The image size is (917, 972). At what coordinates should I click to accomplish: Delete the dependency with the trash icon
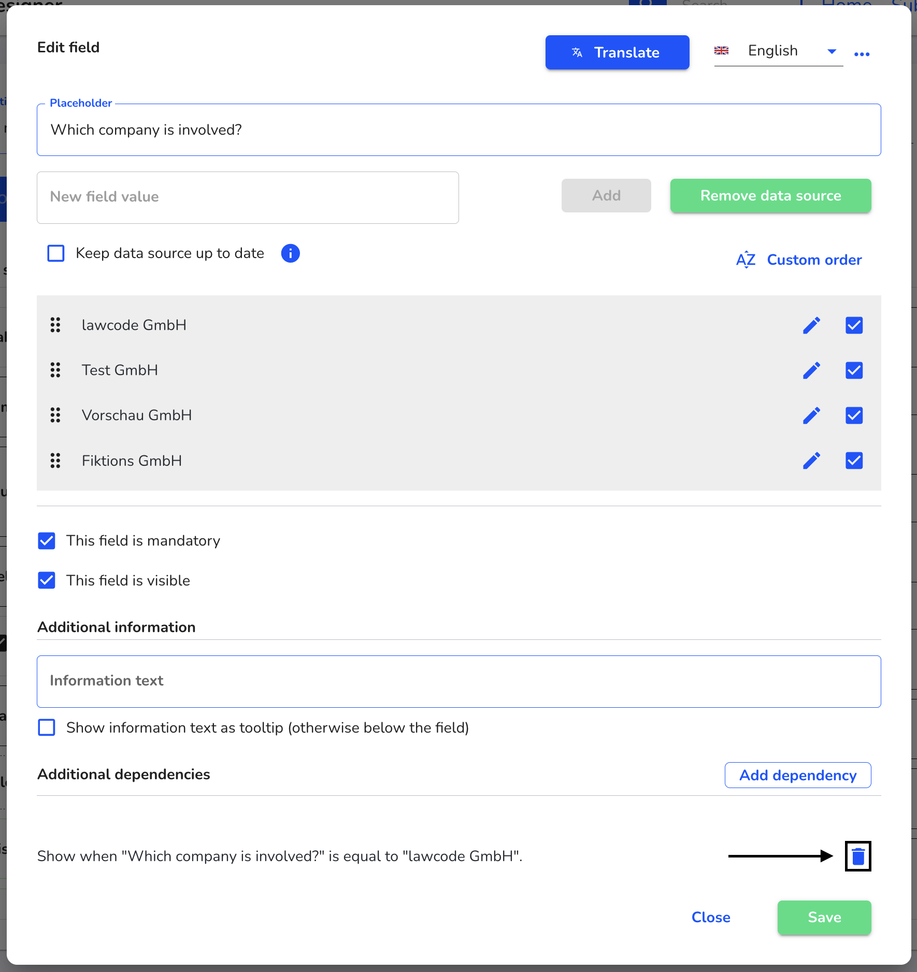[858, 856]
